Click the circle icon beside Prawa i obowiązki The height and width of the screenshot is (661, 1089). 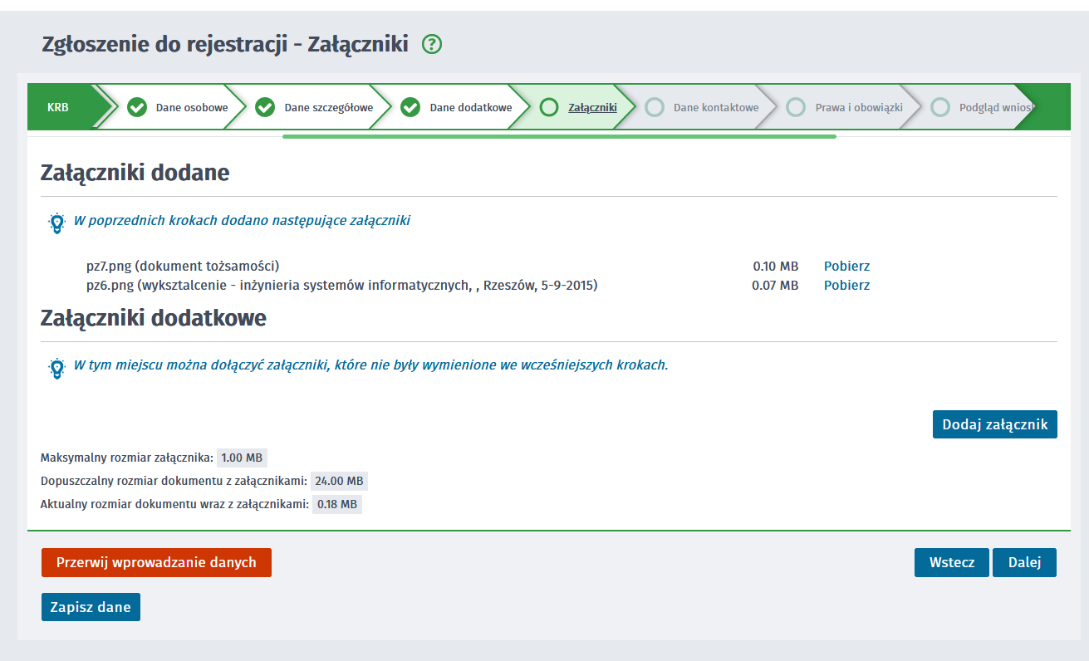coord(796,107)
